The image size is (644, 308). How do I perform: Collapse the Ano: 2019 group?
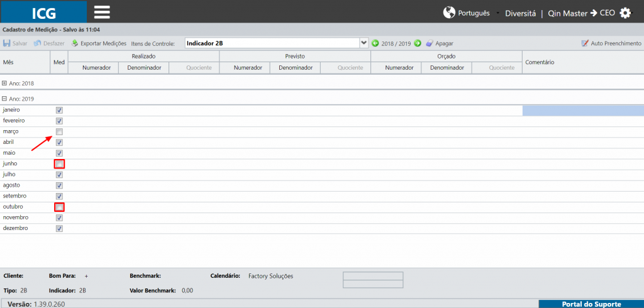click(x=4, y=99)
